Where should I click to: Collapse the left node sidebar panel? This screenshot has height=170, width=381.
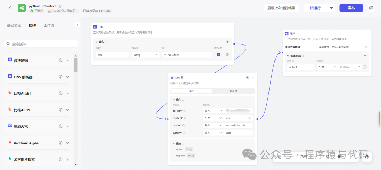click(x=78, y=25)
